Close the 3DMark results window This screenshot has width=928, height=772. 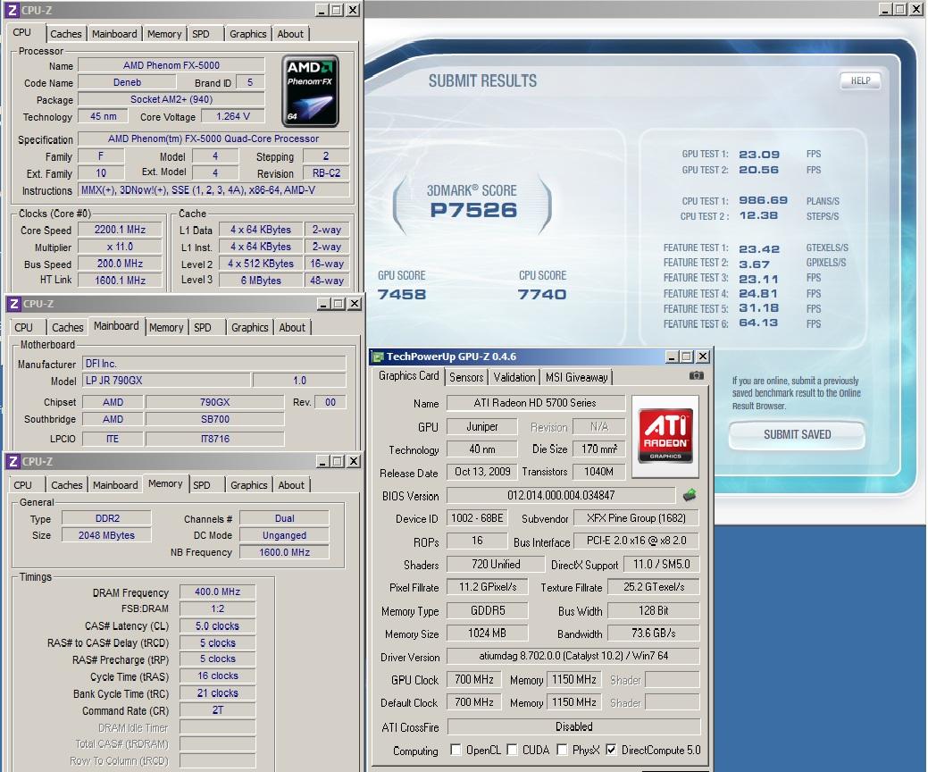click(915, 9)
